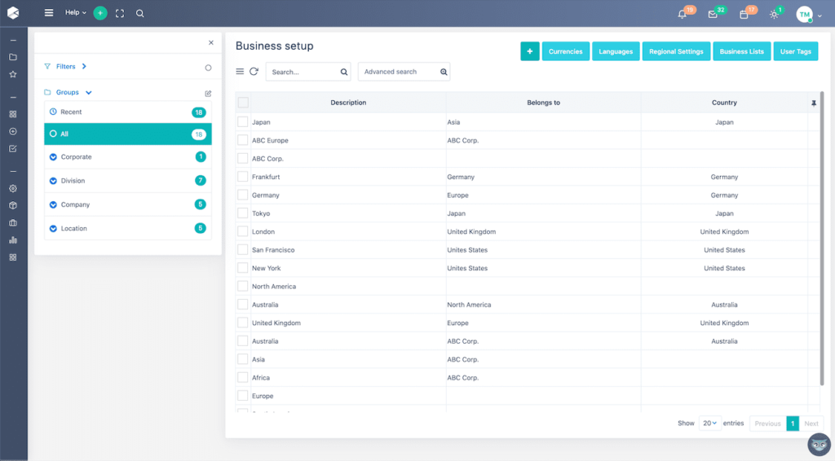The height and width of the screenshot is (461, 835).
Task: Add new business entry plus button
Action: (x=530, y=51)
